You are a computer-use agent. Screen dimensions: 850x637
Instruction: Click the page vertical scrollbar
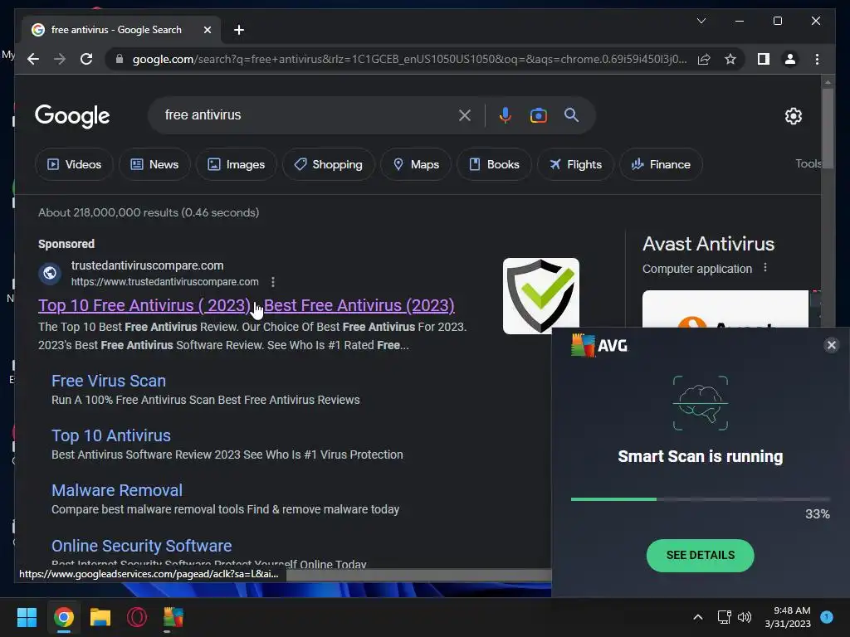pos(828,129)
